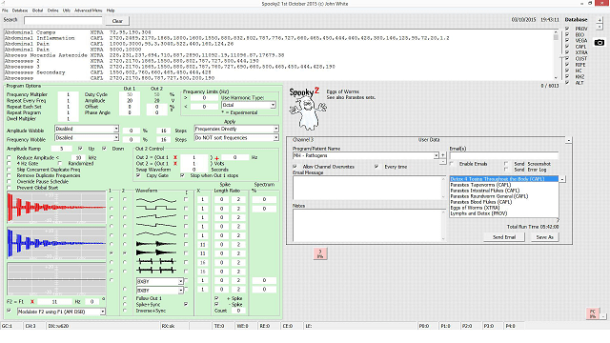Click the Amplitude Ramp value field
This screenshot has height=343, width=610.
(x=61, y=149)
